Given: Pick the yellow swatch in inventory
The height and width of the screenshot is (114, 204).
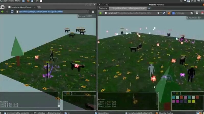Looking at the screenshot, I should tap(193, 101).
